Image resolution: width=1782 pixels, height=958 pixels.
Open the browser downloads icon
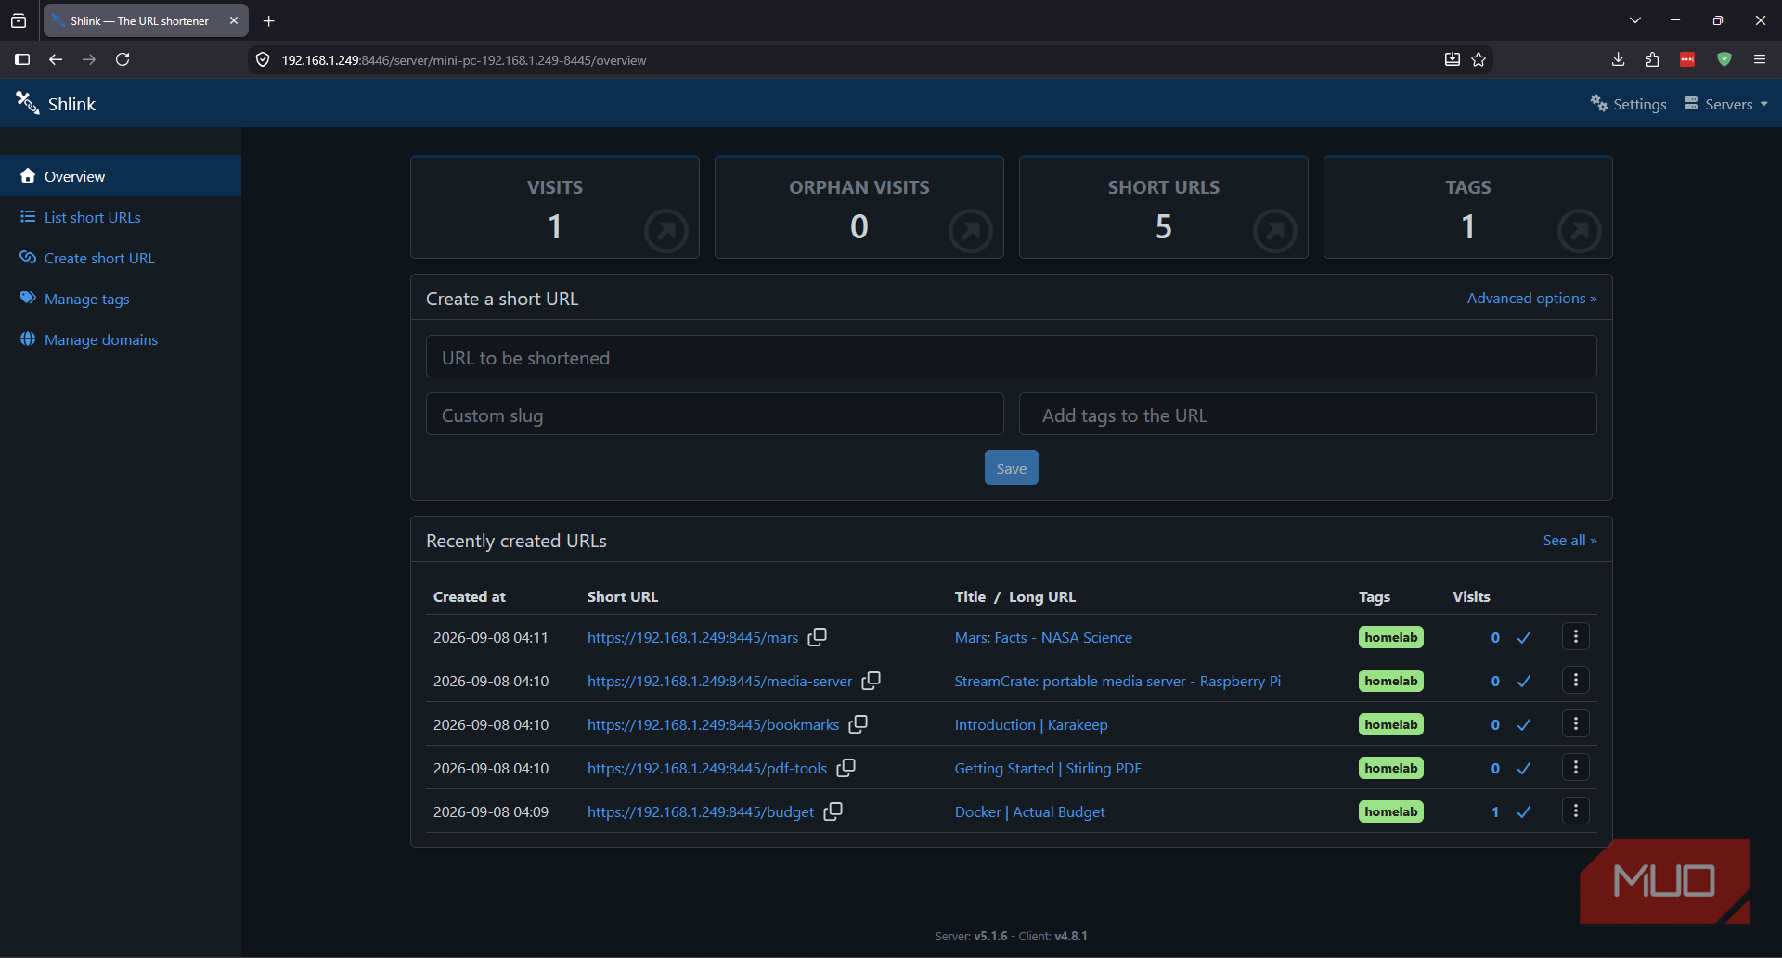pos(1618,59)
